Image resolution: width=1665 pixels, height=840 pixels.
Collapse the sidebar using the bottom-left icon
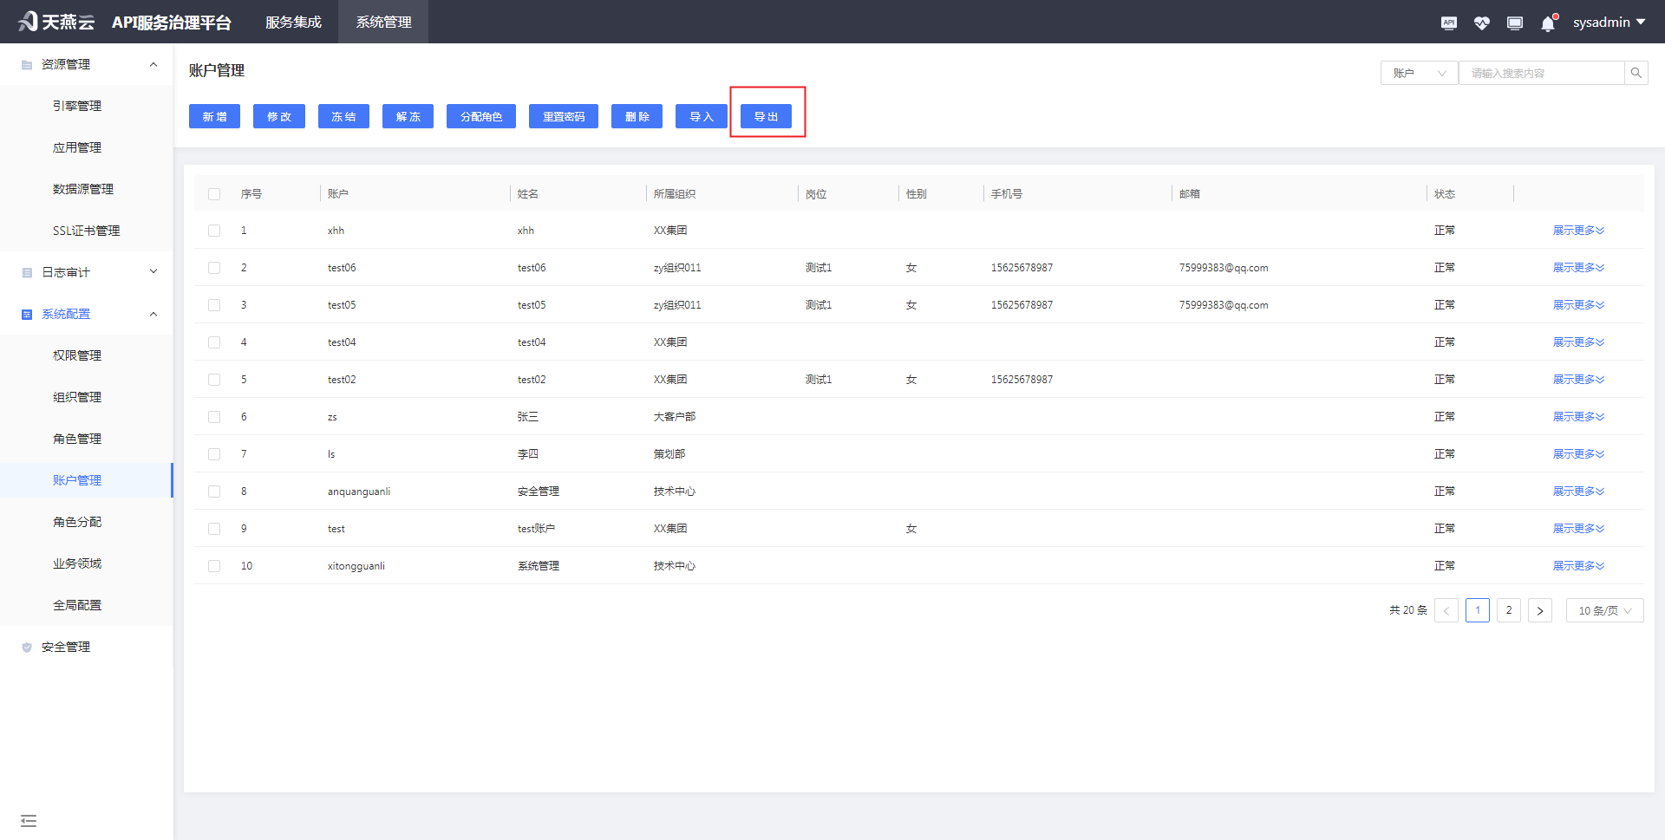pos(29,820)
